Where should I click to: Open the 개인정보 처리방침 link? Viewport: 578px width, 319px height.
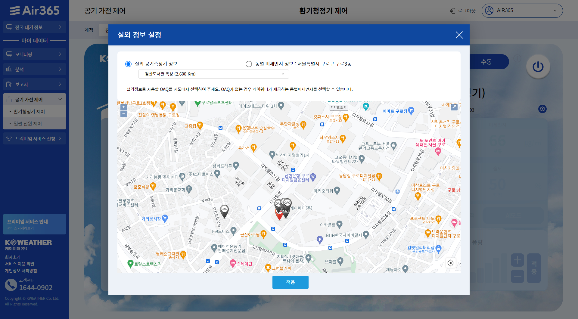click(21, 271)
